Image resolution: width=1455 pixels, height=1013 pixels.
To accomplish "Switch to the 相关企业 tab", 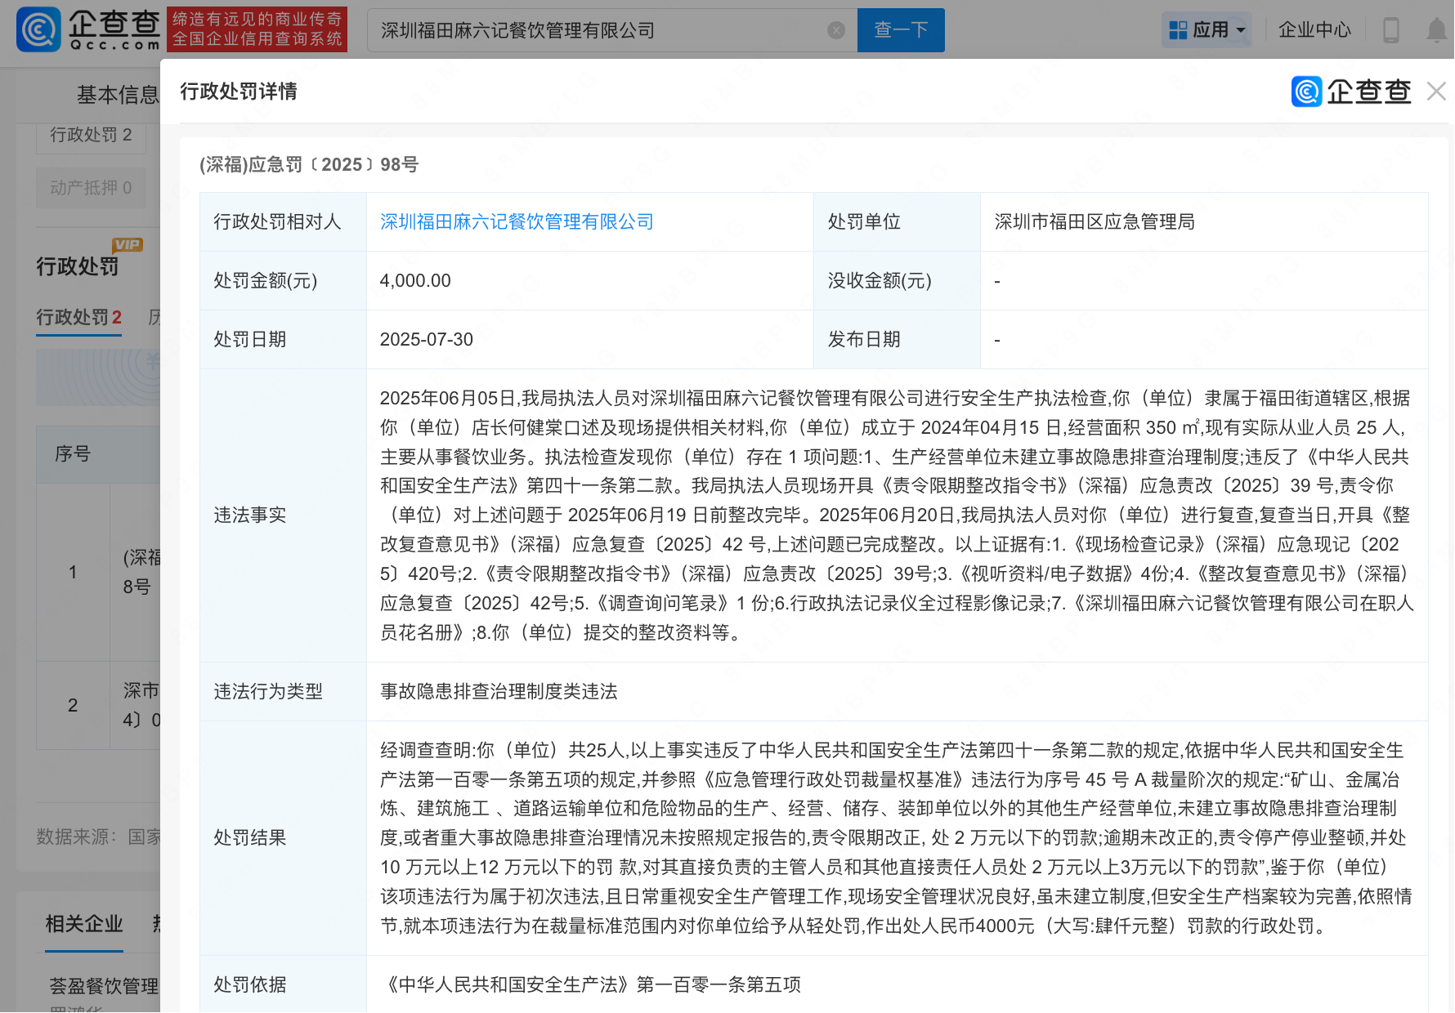I will click(x=83, y=924).
